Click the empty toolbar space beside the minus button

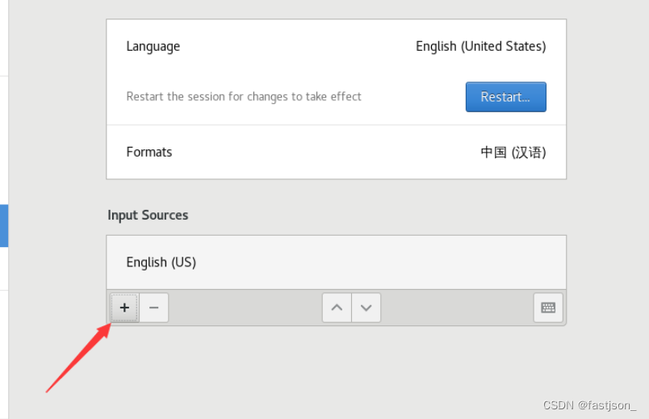(242, 308)
